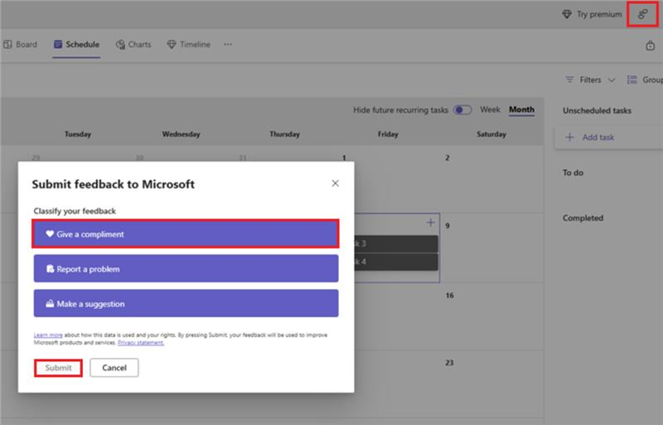663x425 pixels.
Task: Open the feedback icon beside Try premium
Action: click(642, 14)
